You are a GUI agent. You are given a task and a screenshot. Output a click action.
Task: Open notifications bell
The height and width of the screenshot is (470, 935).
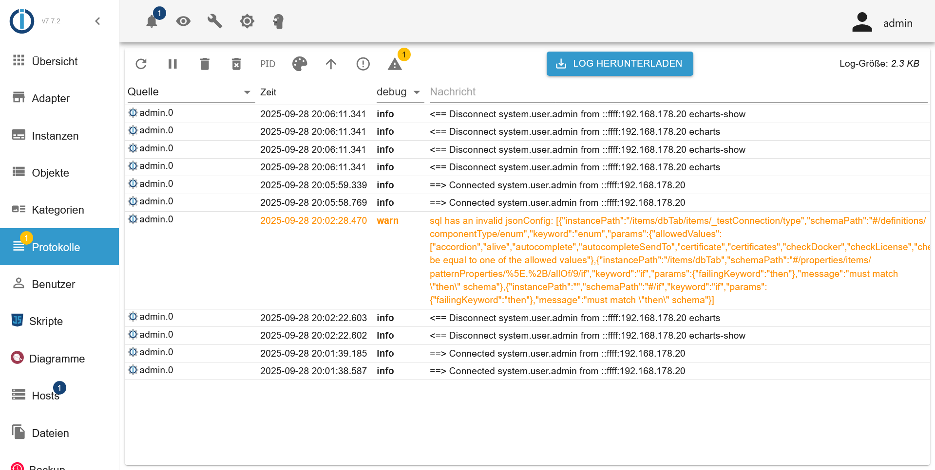pos(152,21)
